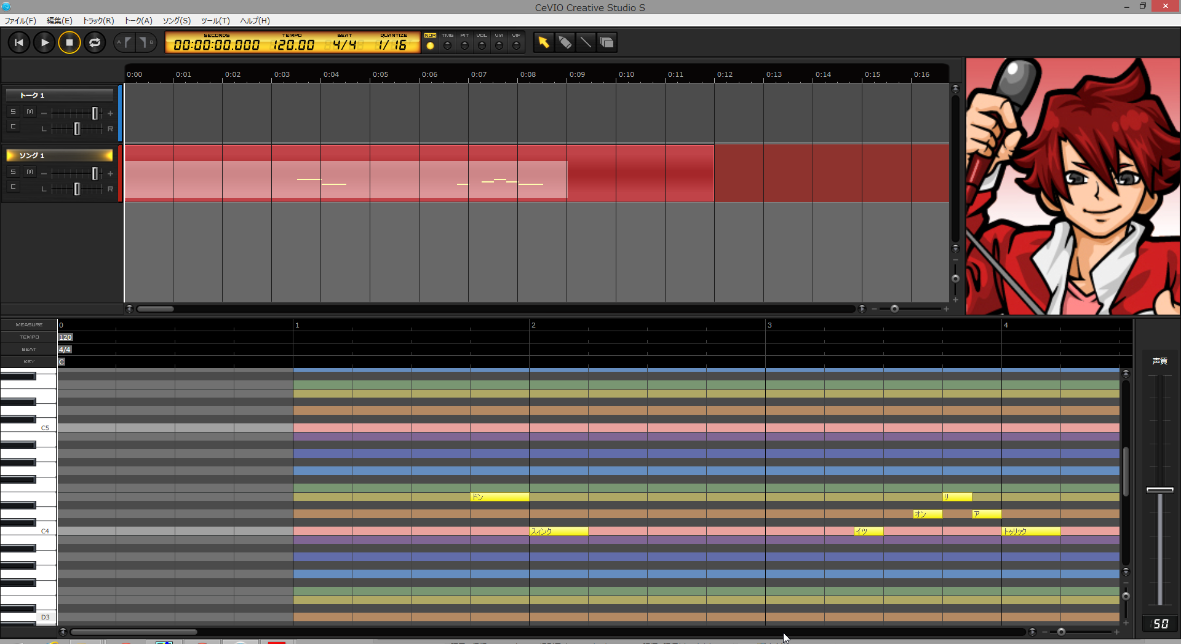Click the voice quality value 50 field
Image resolution: width=1181 pixels, height=644 pixels.
click(1160, 624)
